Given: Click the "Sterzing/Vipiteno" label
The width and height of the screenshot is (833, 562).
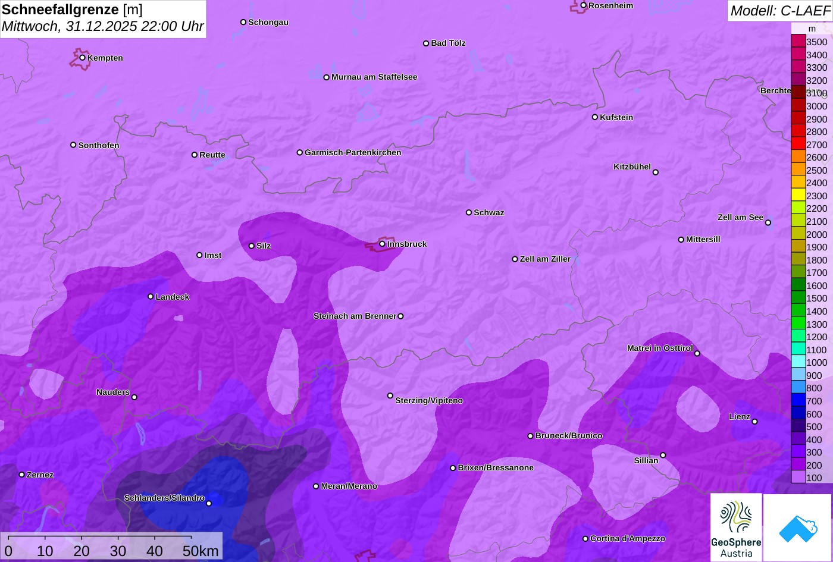Looking at the screenshot, I should coord(429,400).
